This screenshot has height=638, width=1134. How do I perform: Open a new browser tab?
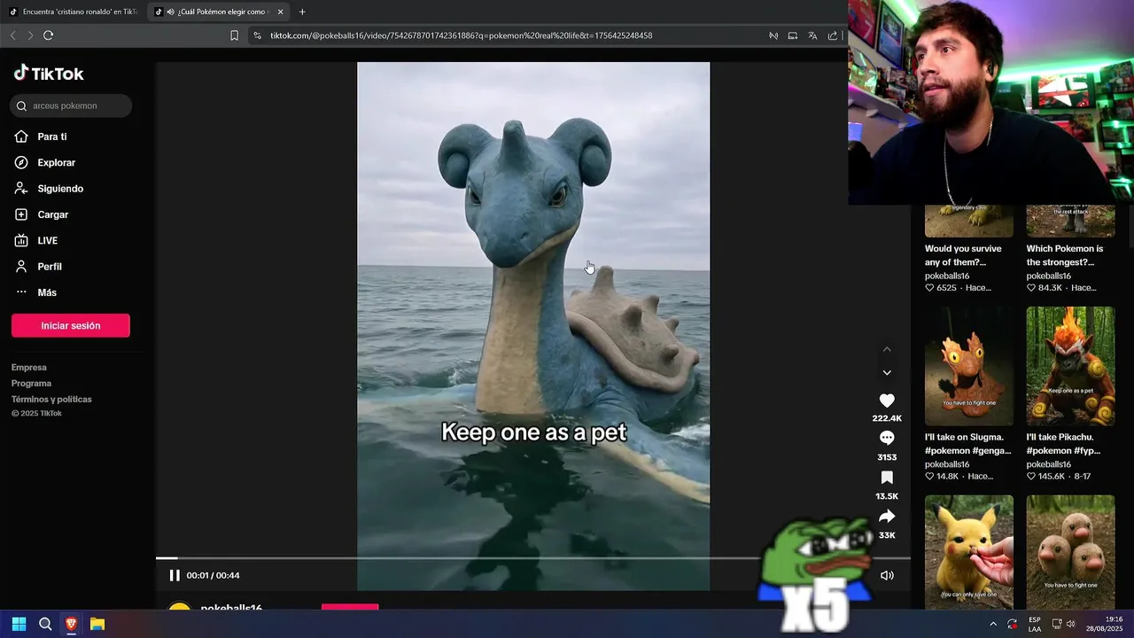[302, 12]
